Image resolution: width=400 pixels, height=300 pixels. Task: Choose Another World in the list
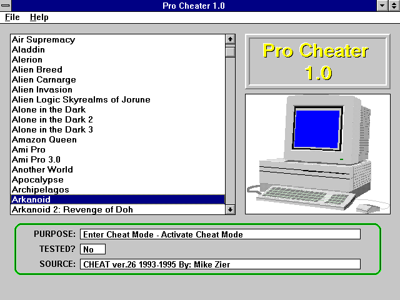coord(42,169)
